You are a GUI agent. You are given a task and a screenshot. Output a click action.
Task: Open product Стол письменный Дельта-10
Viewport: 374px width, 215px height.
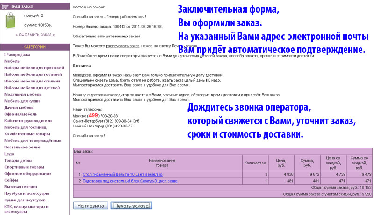(x=122, y=174)
